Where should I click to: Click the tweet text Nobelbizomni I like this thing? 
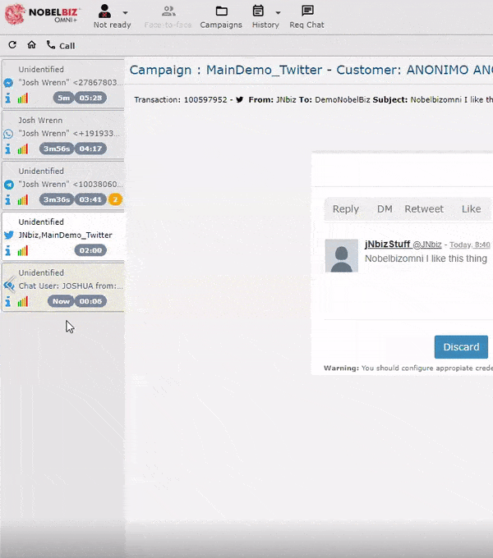click(x=426, y=258)
